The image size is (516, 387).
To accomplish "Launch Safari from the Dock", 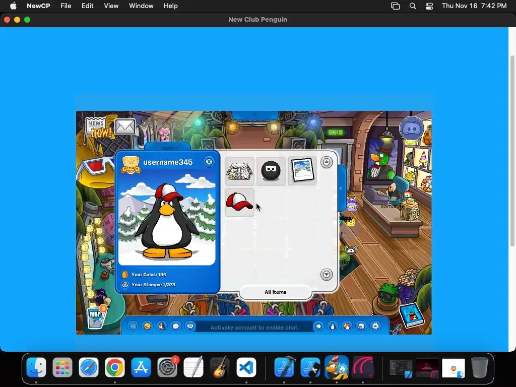I will (x=89, y=367).
